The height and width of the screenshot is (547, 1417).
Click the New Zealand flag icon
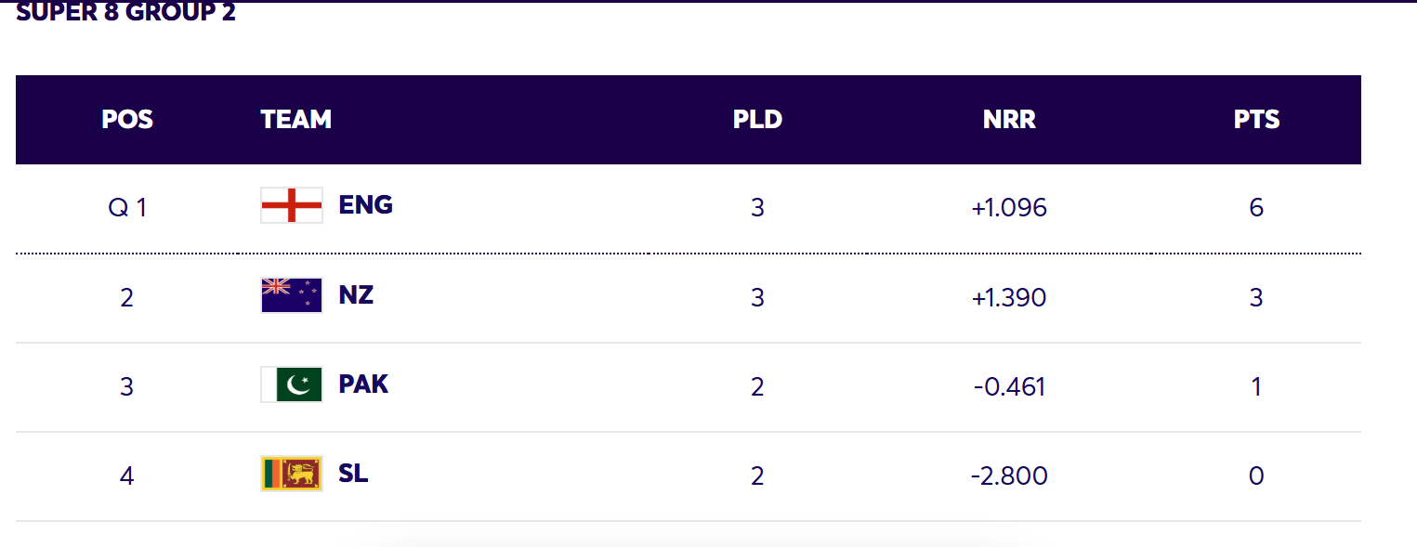point(291,295)
